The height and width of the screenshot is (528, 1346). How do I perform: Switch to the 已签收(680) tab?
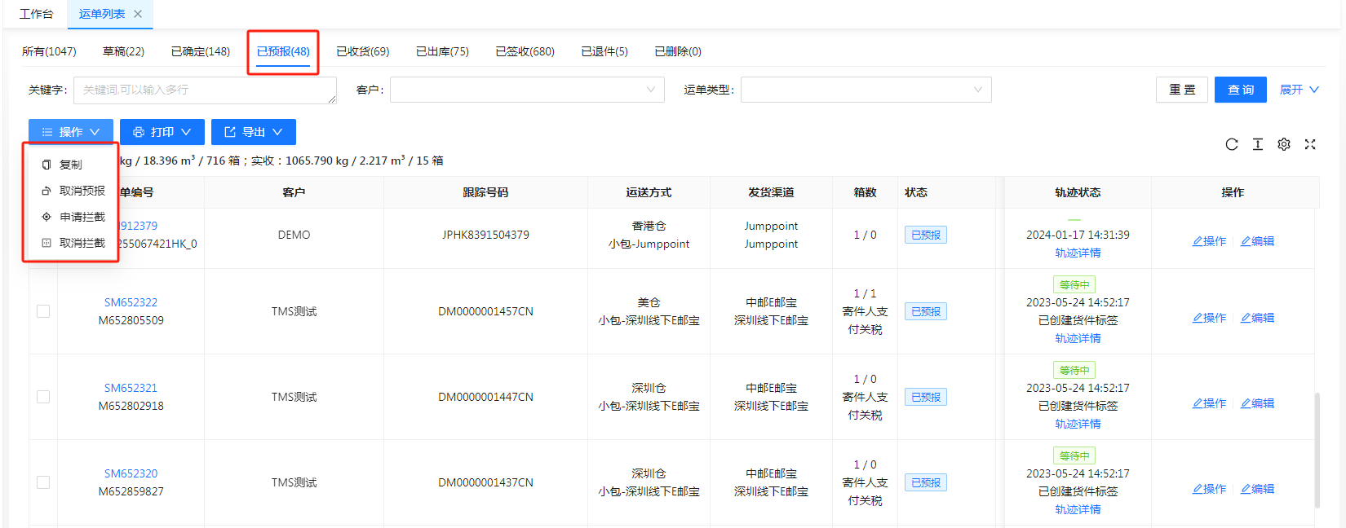525,51
